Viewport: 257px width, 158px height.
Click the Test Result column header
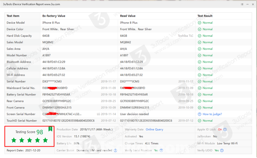pos(205,16)
